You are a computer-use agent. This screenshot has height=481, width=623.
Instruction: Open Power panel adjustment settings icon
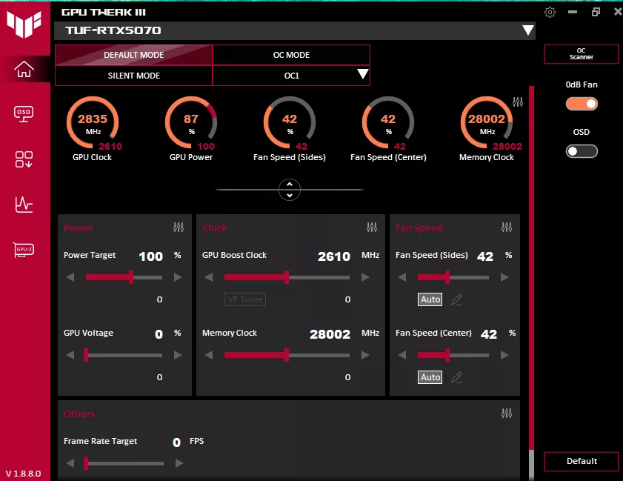click(x=179, y=227)
